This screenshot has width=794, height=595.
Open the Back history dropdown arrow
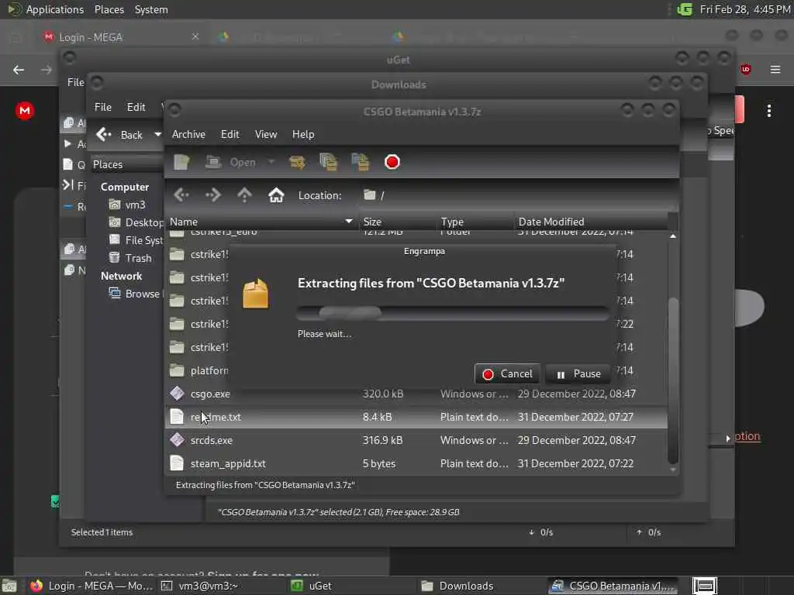pyautogui.click(x=157, y=135)
